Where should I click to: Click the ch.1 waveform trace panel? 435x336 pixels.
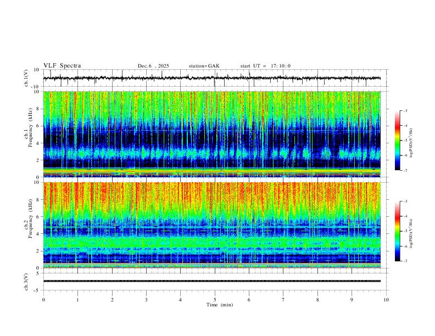tap(215, 78)
